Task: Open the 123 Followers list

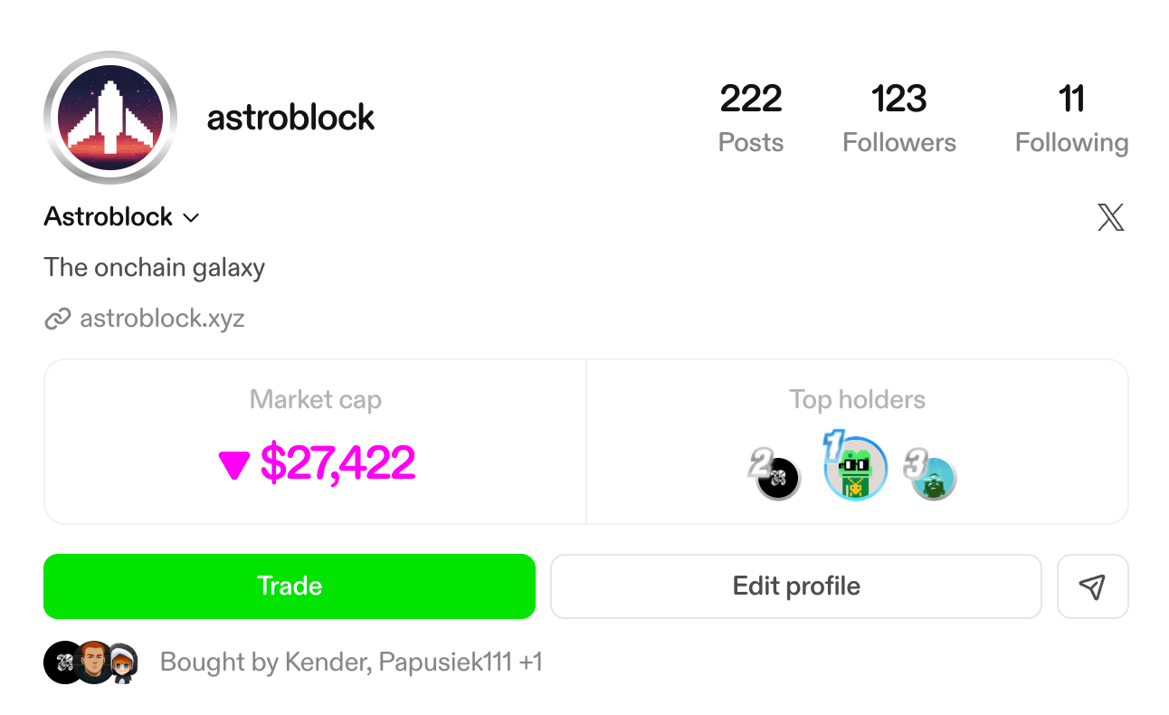Action: [898, 118]
